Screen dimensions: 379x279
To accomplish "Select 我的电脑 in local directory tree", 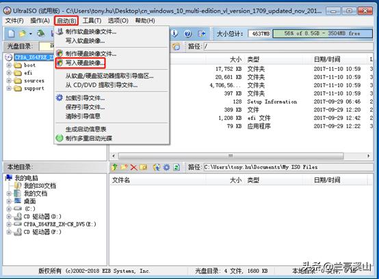I will pos(27,178).
